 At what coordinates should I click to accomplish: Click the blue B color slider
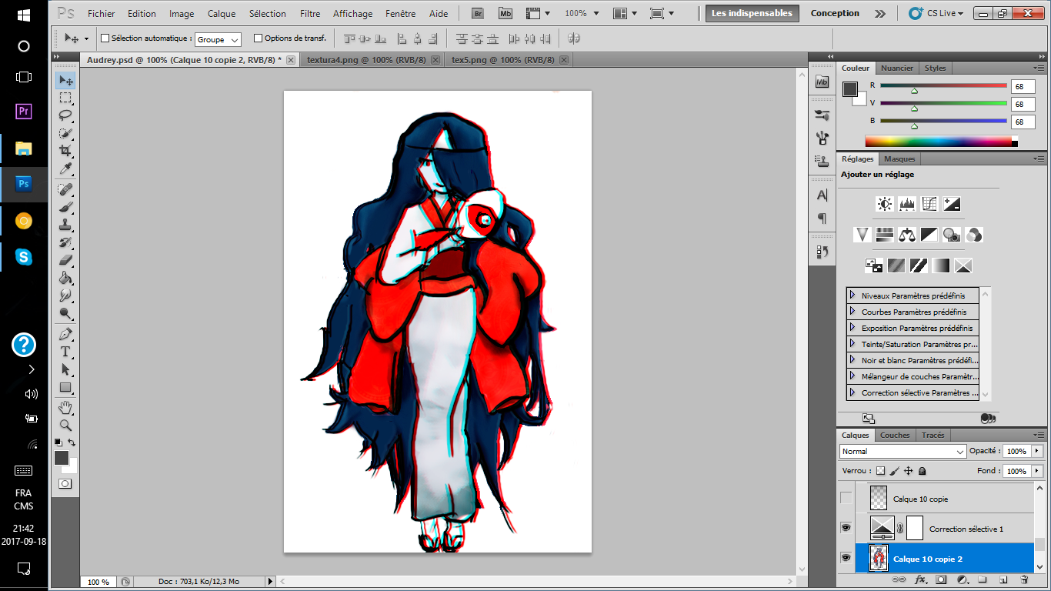click(x=943, y=122)
